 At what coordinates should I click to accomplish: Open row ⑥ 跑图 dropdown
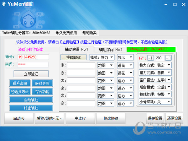[x=106, y=103]
